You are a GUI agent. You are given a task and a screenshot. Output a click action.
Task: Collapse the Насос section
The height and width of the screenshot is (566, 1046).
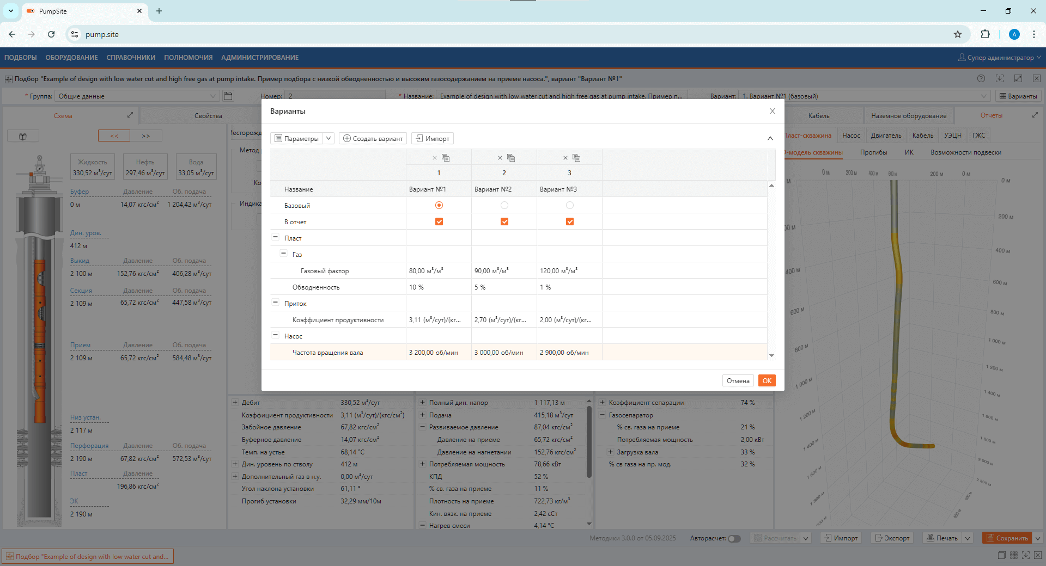pos(276,336)
